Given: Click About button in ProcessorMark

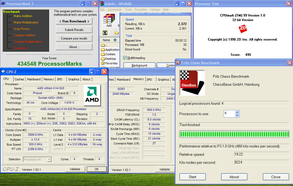Looking at the screenshot, I should (x=74, y=47).
